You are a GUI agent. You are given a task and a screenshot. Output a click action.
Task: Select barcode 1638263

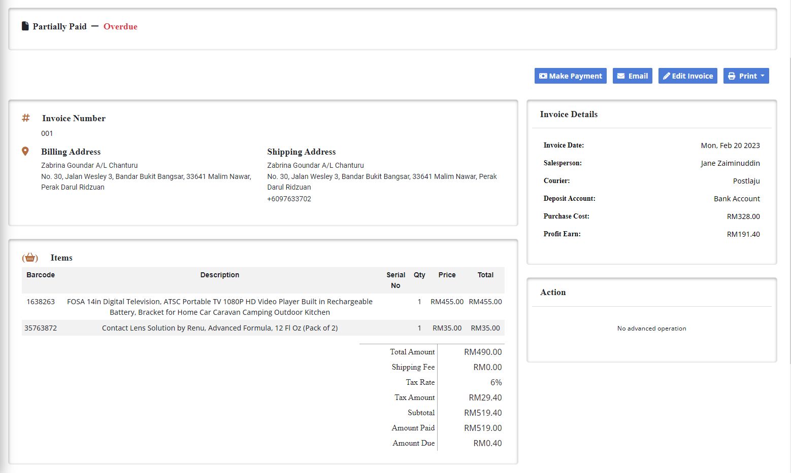[41, 302]
